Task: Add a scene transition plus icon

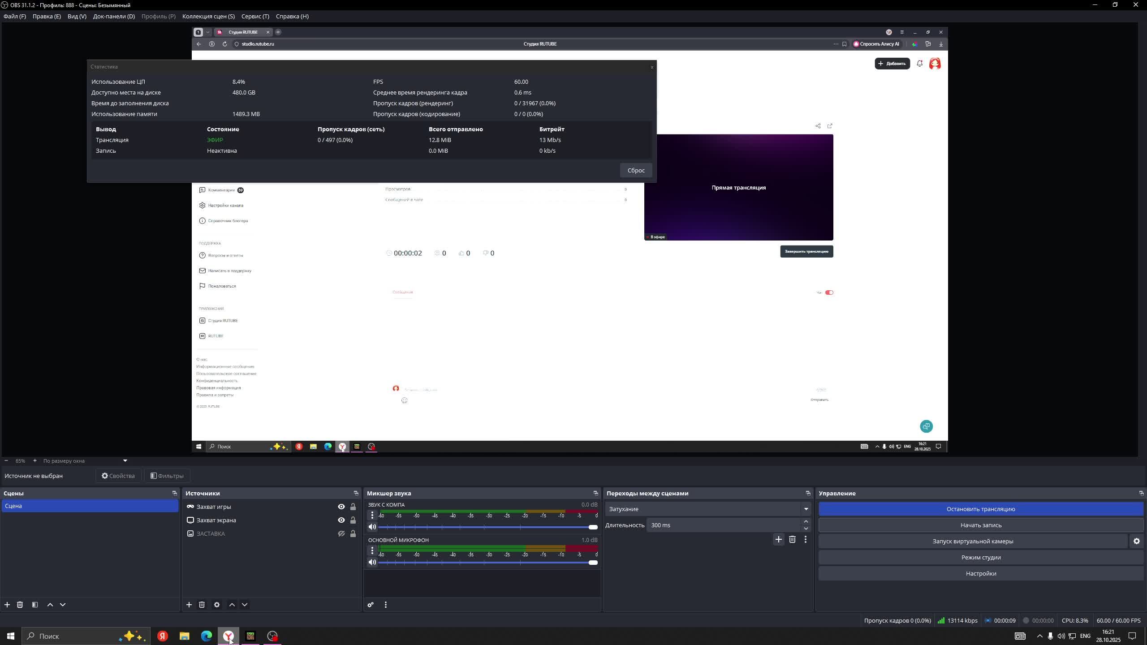Action: [778, 539]
